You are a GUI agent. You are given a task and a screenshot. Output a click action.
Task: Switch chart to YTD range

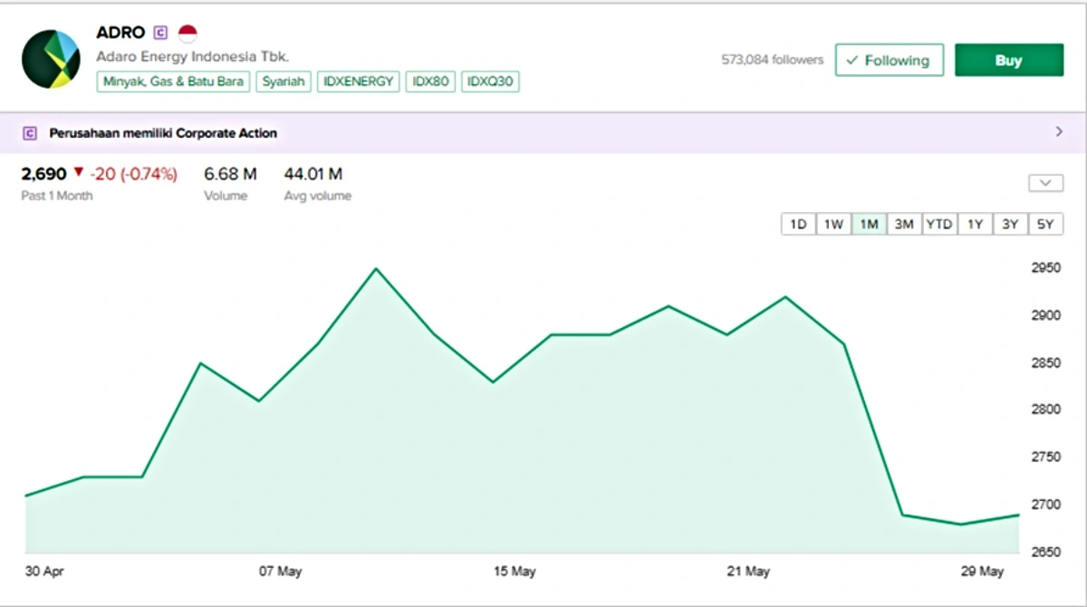(x=939, y=224)
